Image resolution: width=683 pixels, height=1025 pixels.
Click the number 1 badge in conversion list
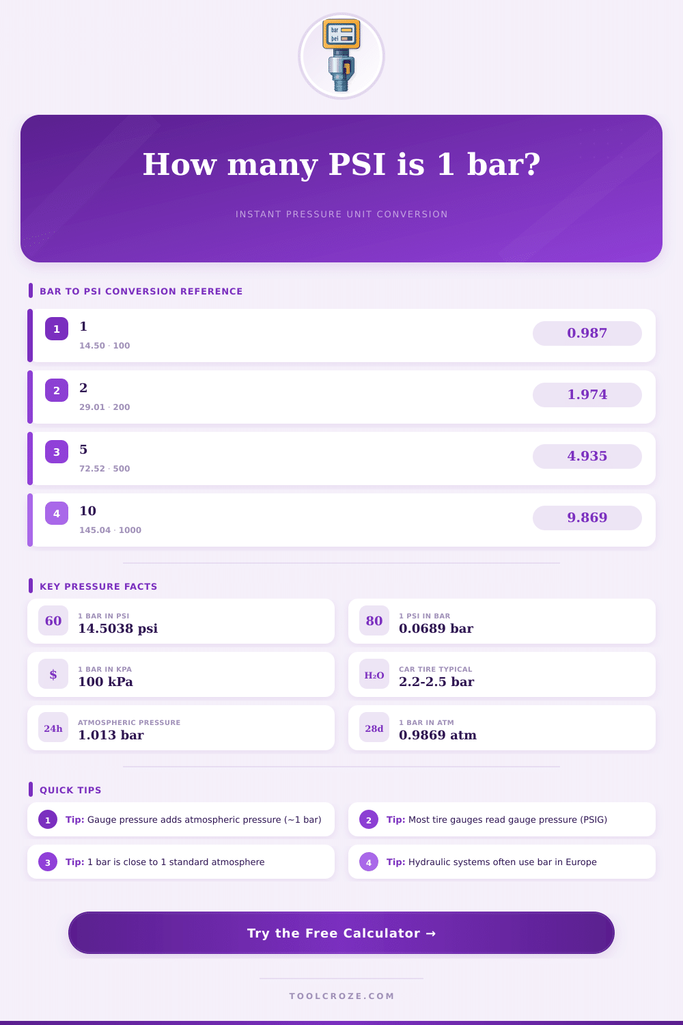(x=57, y=329)
